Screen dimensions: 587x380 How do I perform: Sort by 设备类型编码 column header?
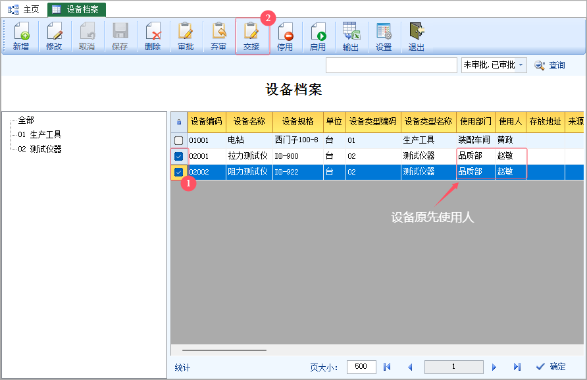[x=373, y=122]
